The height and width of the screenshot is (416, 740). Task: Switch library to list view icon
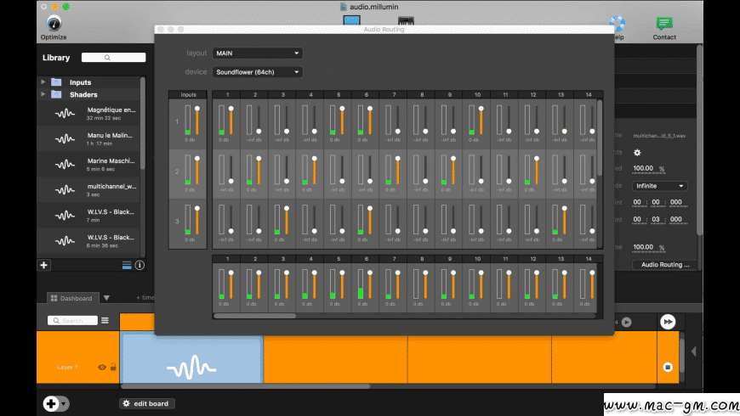(x=127, y=265)
